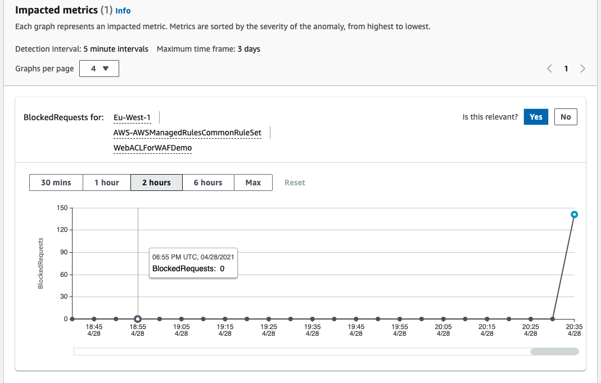Select the Max time range
The height and width of the screenshot is (383, 601).
point(253,183)
